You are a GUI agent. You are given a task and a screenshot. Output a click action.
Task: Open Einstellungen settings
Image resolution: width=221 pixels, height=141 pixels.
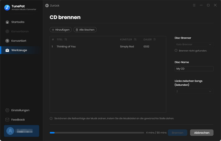tap(20, 110)
